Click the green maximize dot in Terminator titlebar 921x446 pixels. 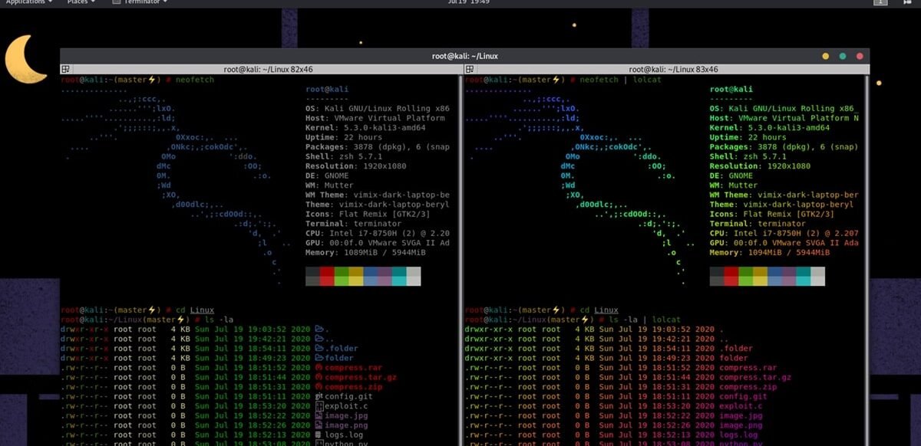[843, 56]
